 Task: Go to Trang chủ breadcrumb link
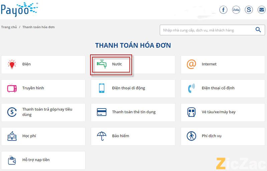click(9, 27)
